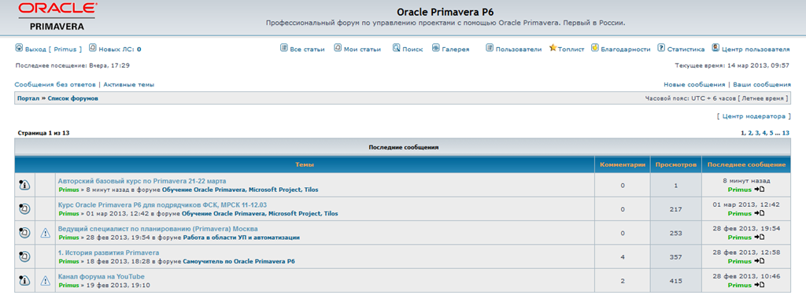The image size is (806, 295).
Task: Click topic status icon for Канал форума на YouTube row
Action: click(x=24, y=281)
